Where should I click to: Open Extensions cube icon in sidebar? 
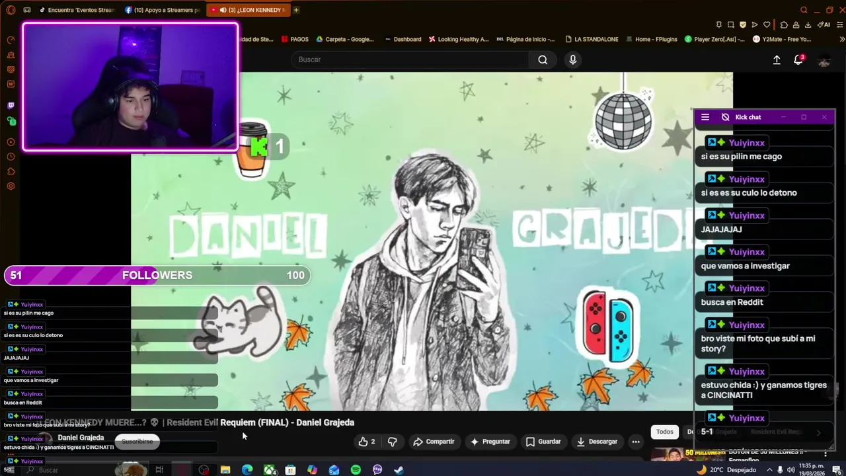(x=11, y=171)
